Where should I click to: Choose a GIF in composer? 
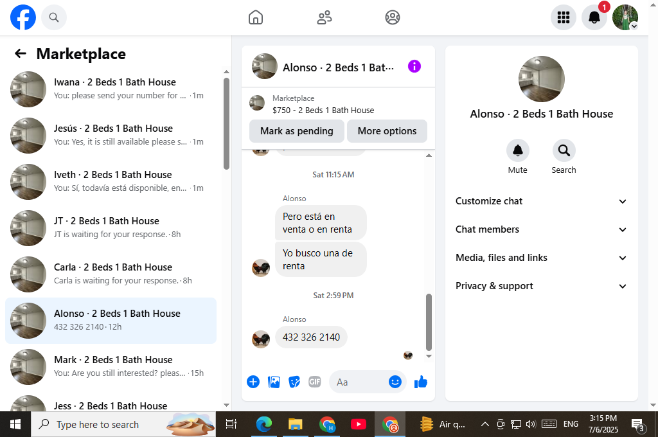[314, 382]
